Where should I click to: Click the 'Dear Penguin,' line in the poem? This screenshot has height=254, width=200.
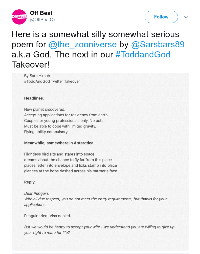click(x=36, y=193)
